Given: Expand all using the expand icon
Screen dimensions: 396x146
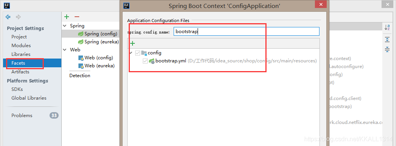Looking at the screenshot, I should click(387, 40).
